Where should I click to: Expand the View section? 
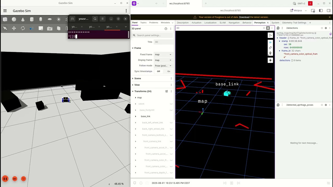[133, 85]
